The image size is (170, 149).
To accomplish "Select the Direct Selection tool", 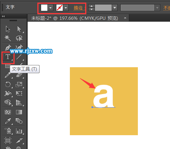I will pyautogui.click(x=19, y=29).
